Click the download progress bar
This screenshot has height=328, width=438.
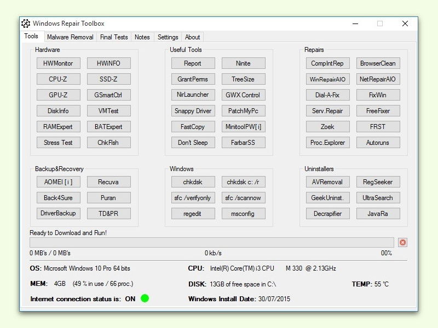coord(212,242)
